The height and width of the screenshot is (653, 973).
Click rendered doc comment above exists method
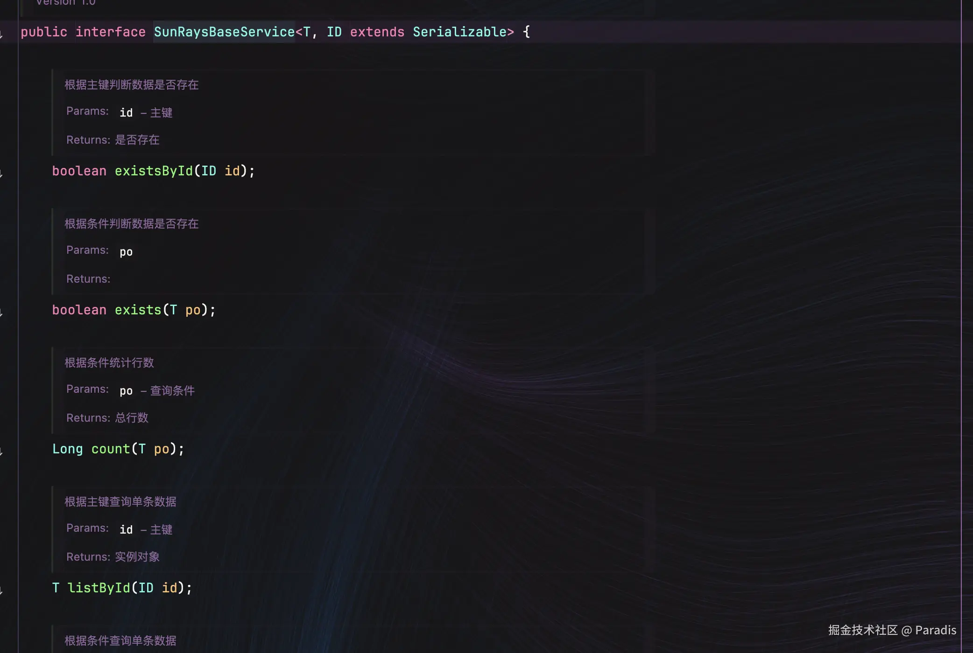click(132, 224)
